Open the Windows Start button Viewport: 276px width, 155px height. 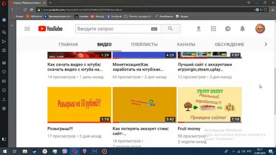point(5,151)
